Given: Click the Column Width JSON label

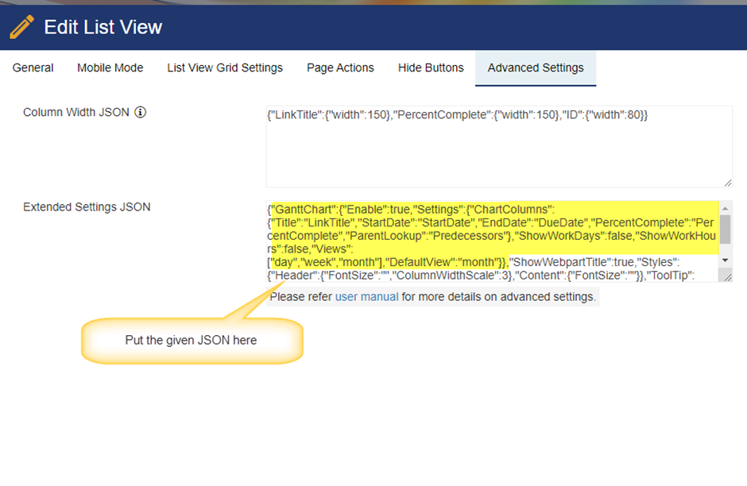Looking at the screenshot, I should click(76, 113).
